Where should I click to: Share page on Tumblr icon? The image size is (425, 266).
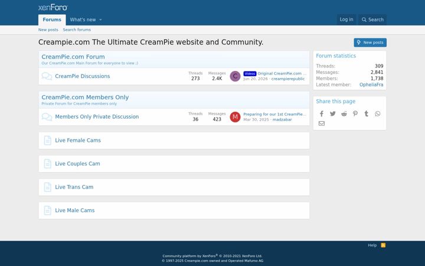(366, 113)
